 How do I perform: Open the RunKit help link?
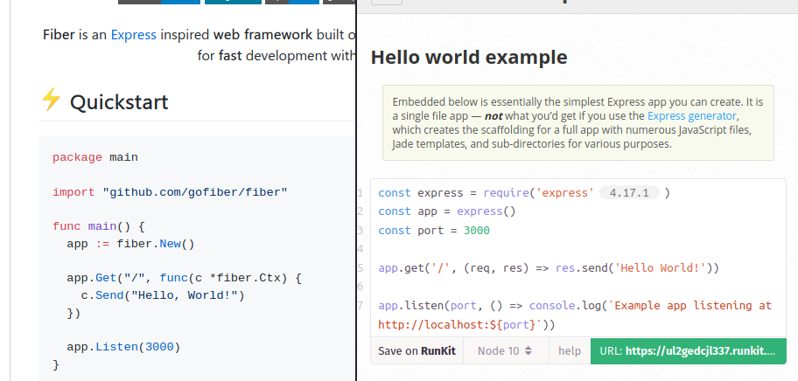pos(570,351)
